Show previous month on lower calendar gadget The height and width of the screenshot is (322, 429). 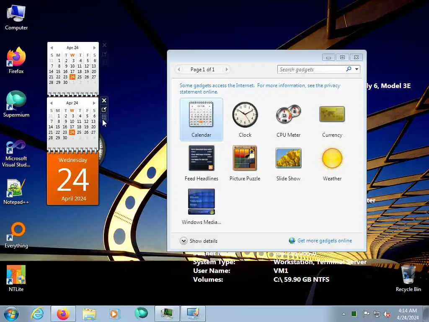click(51, 103)
